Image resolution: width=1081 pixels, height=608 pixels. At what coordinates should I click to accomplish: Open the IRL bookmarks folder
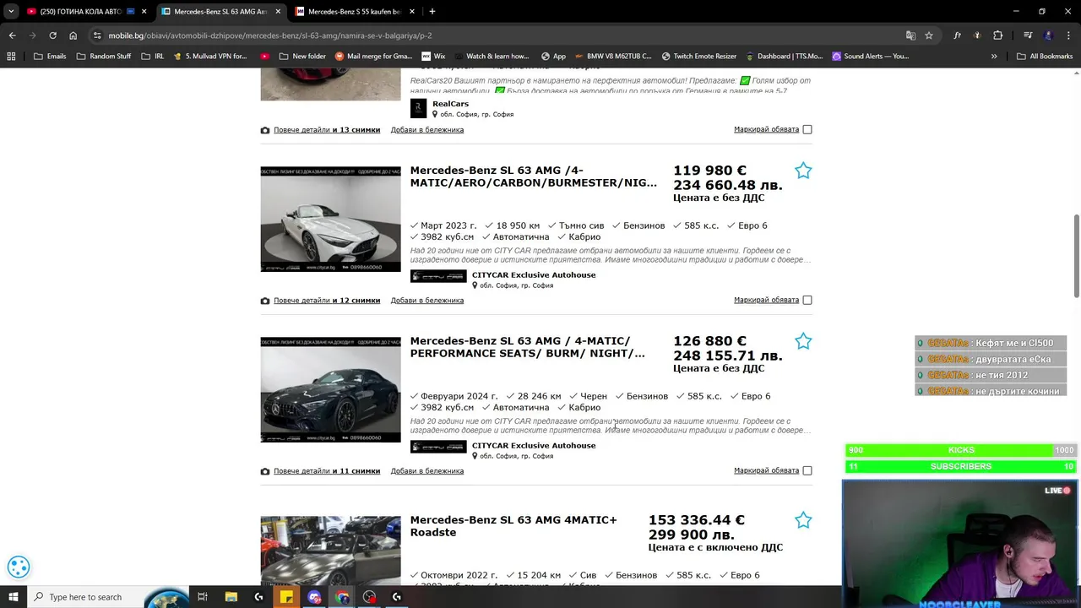(x=153, y=57)
